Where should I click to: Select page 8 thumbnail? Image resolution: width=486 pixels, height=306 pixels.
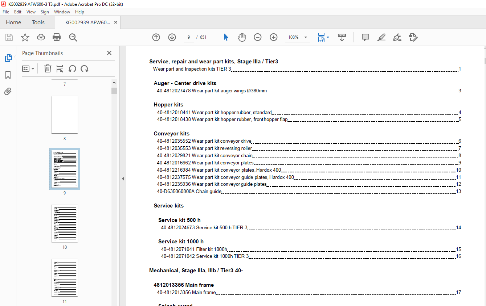coord(65,115)
